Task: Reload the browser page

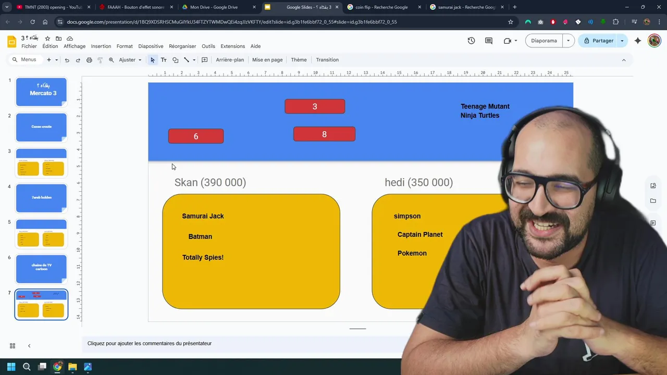Action: click(x=32, y=22)
